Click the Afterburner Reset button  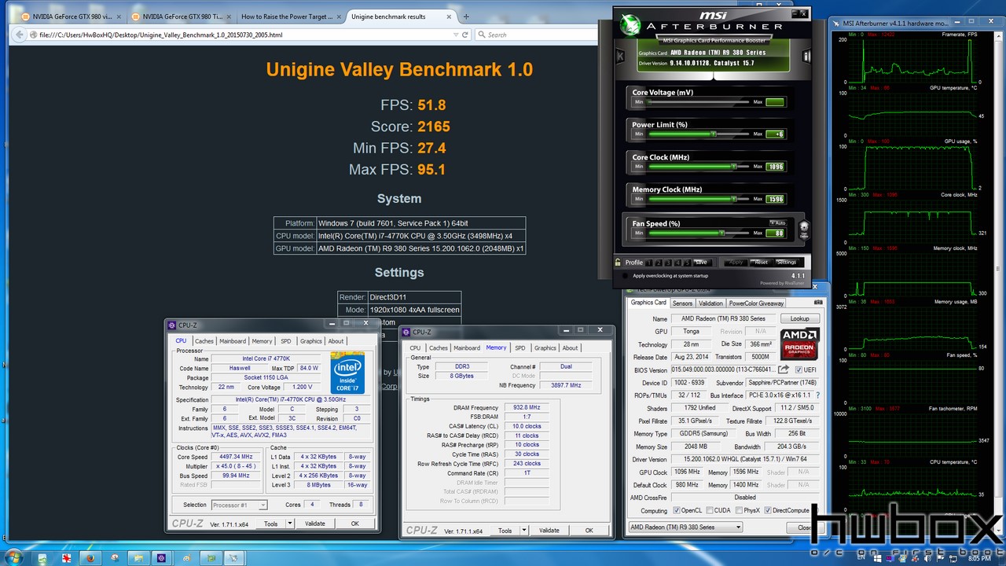[761, 263]
